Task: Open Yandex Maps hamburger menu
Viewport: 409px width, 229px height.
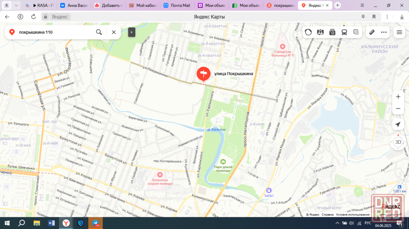Action: click(399, 32)
